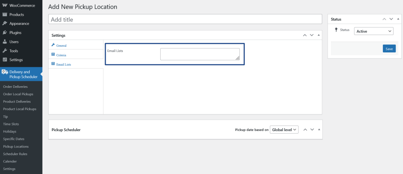Open the Time Slots submenu link
This screenshot has width=403, height=174.
tap(11, 124)
